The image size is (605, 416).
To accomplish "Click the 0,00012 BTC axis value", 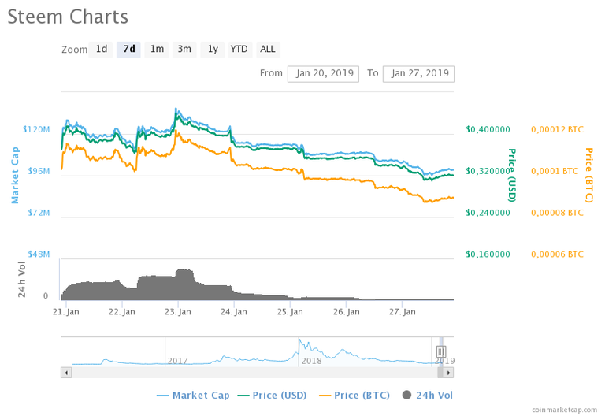I will point(557,129).
